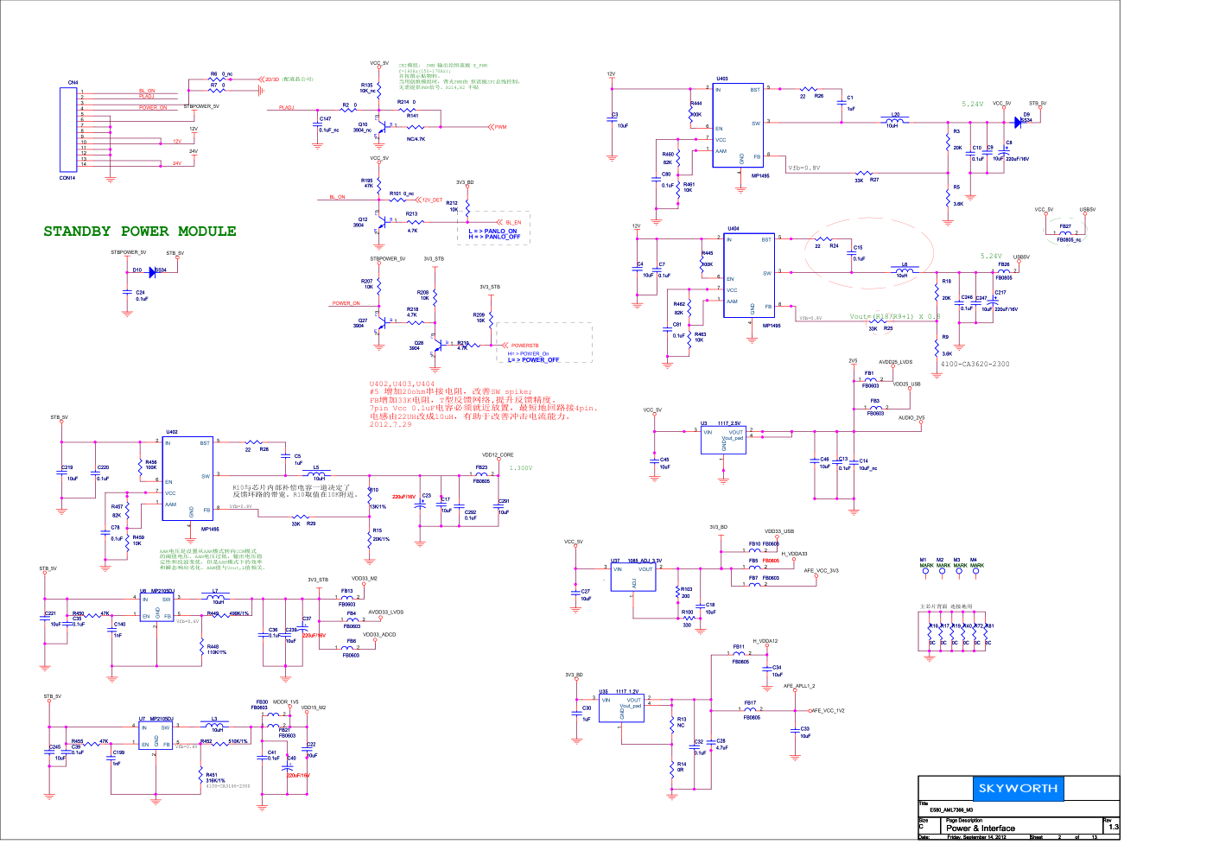Click the red POWERSTB port label
The image size is (1213, 857).
point(524,346)
